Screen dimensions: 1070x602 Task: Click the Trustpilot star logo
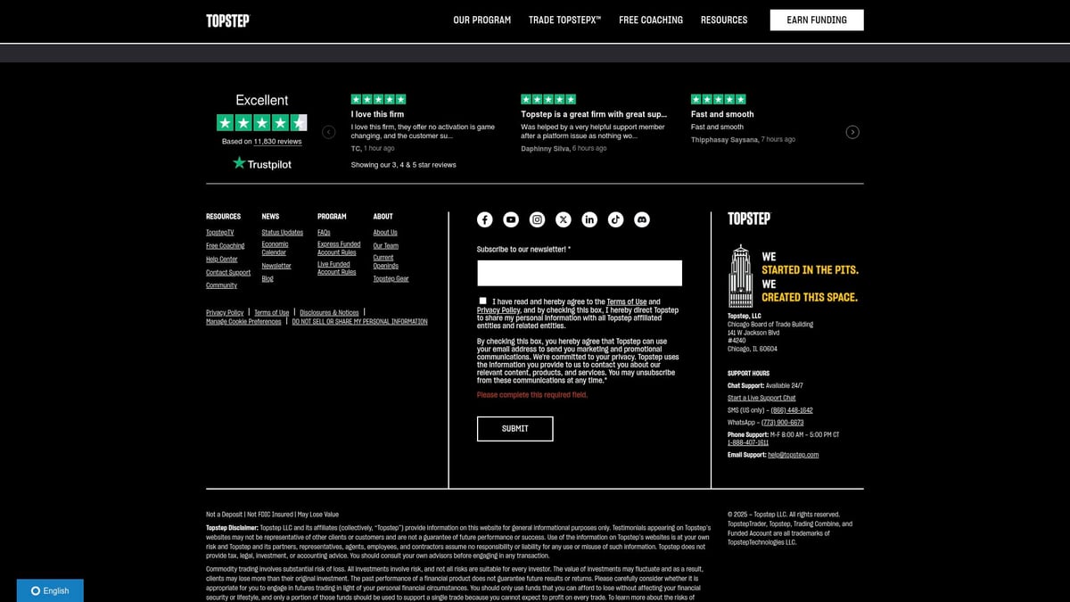click(261, 163)
